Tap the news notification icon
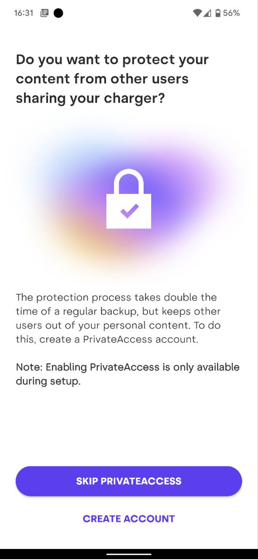258x559 pixels. (x=44, y=13)
